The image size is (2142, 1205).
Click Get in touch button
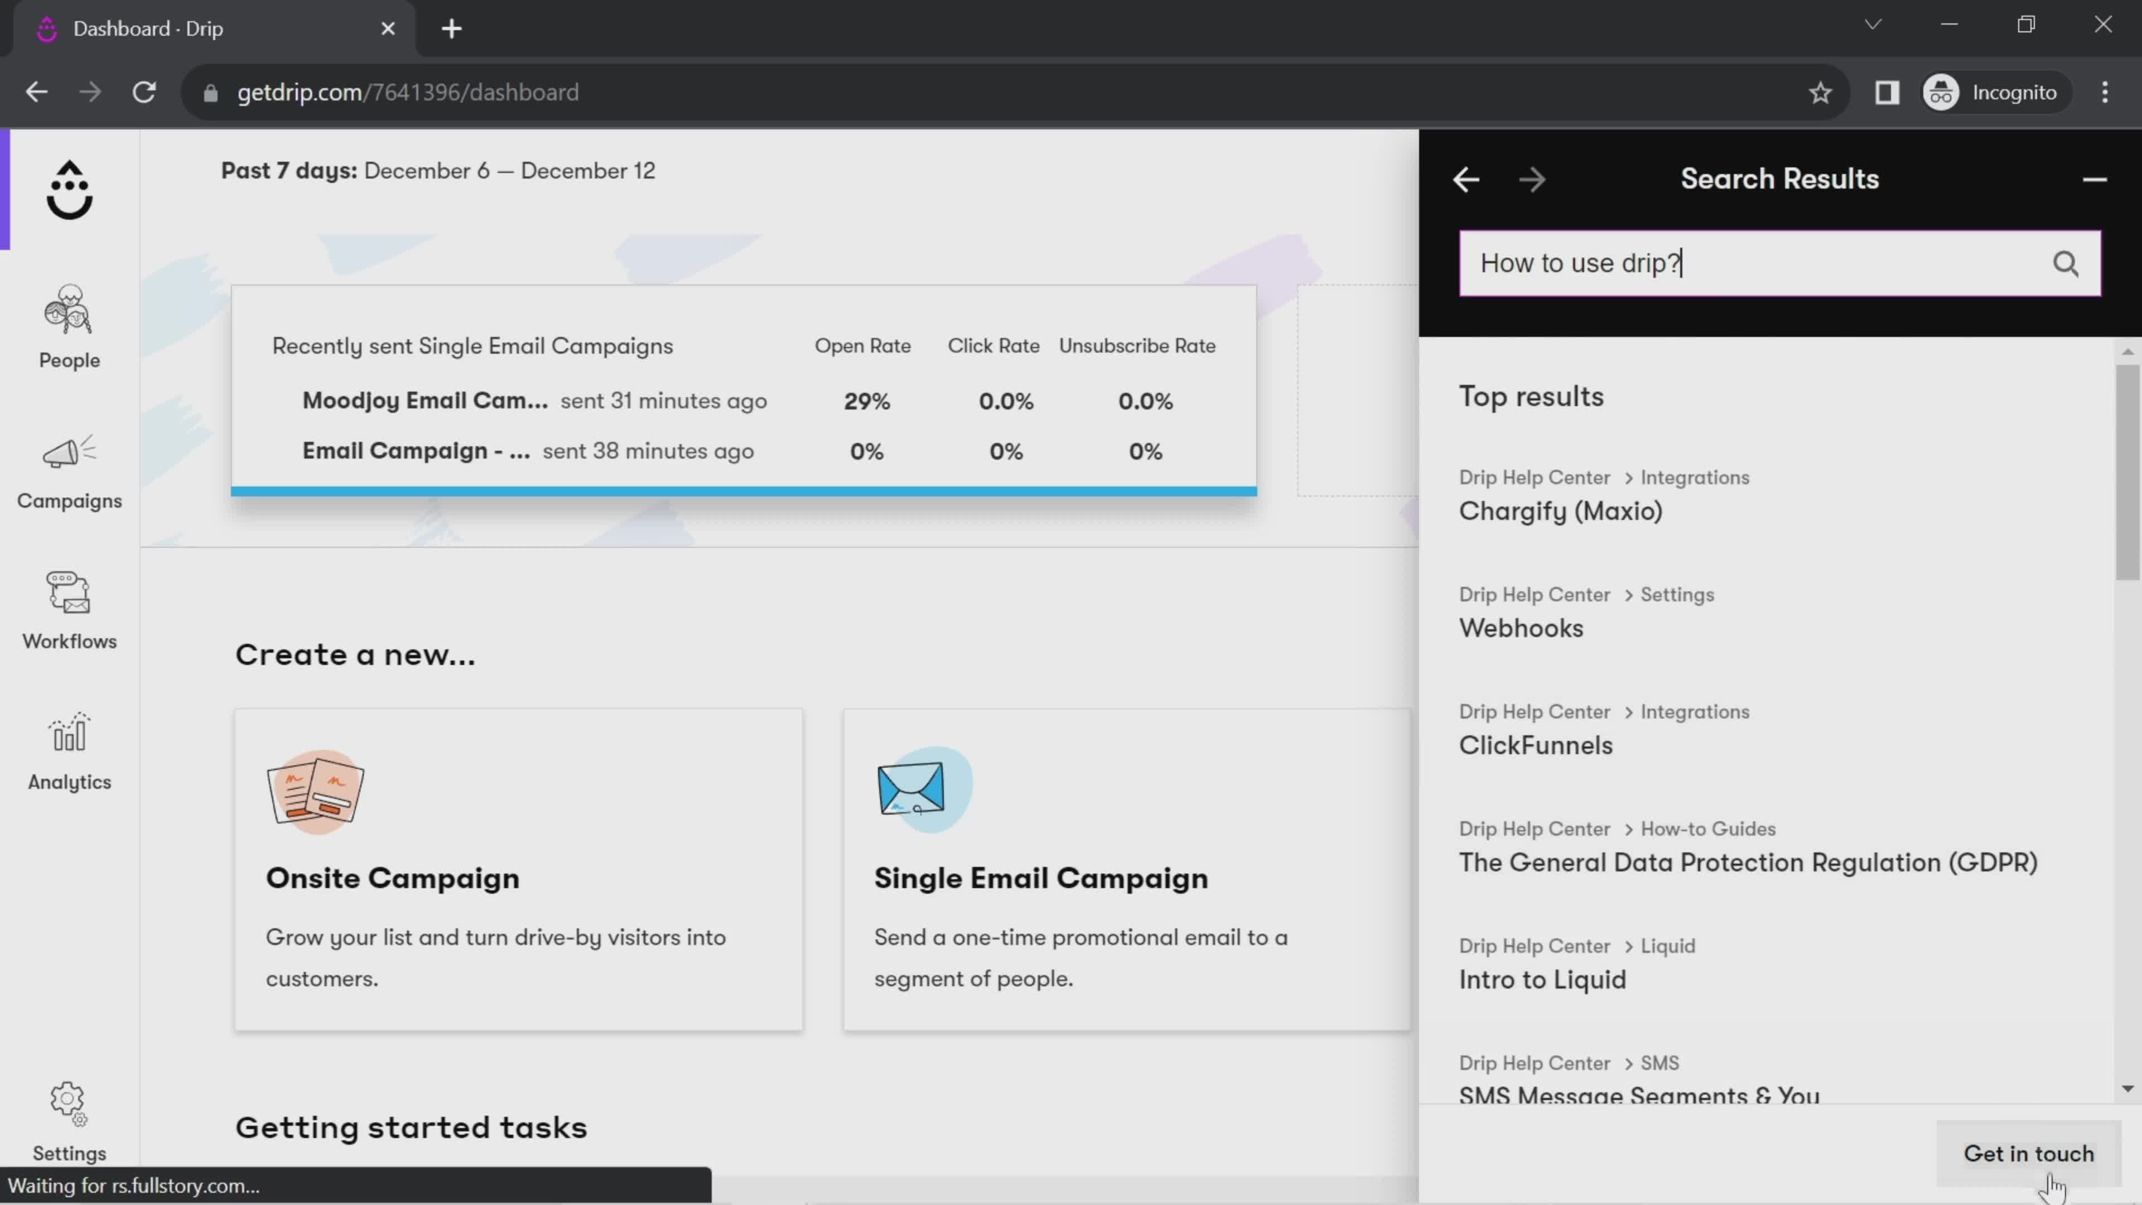point(2029,1155)
